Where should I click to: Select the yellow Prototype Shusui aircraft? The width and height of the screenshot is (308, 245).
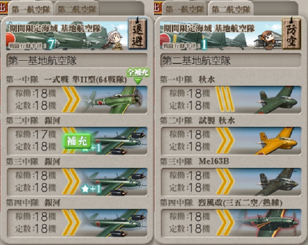coord(231,141)
